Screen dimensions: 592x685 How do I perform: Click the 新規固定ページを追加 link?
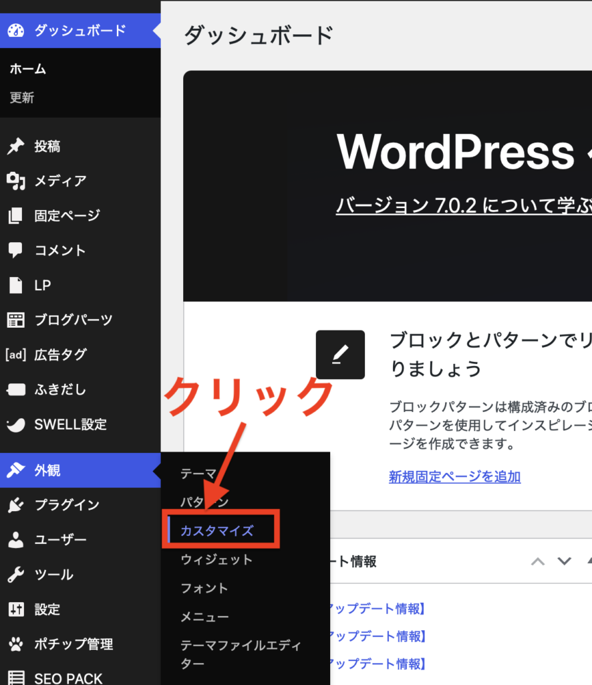pos(454,476)
